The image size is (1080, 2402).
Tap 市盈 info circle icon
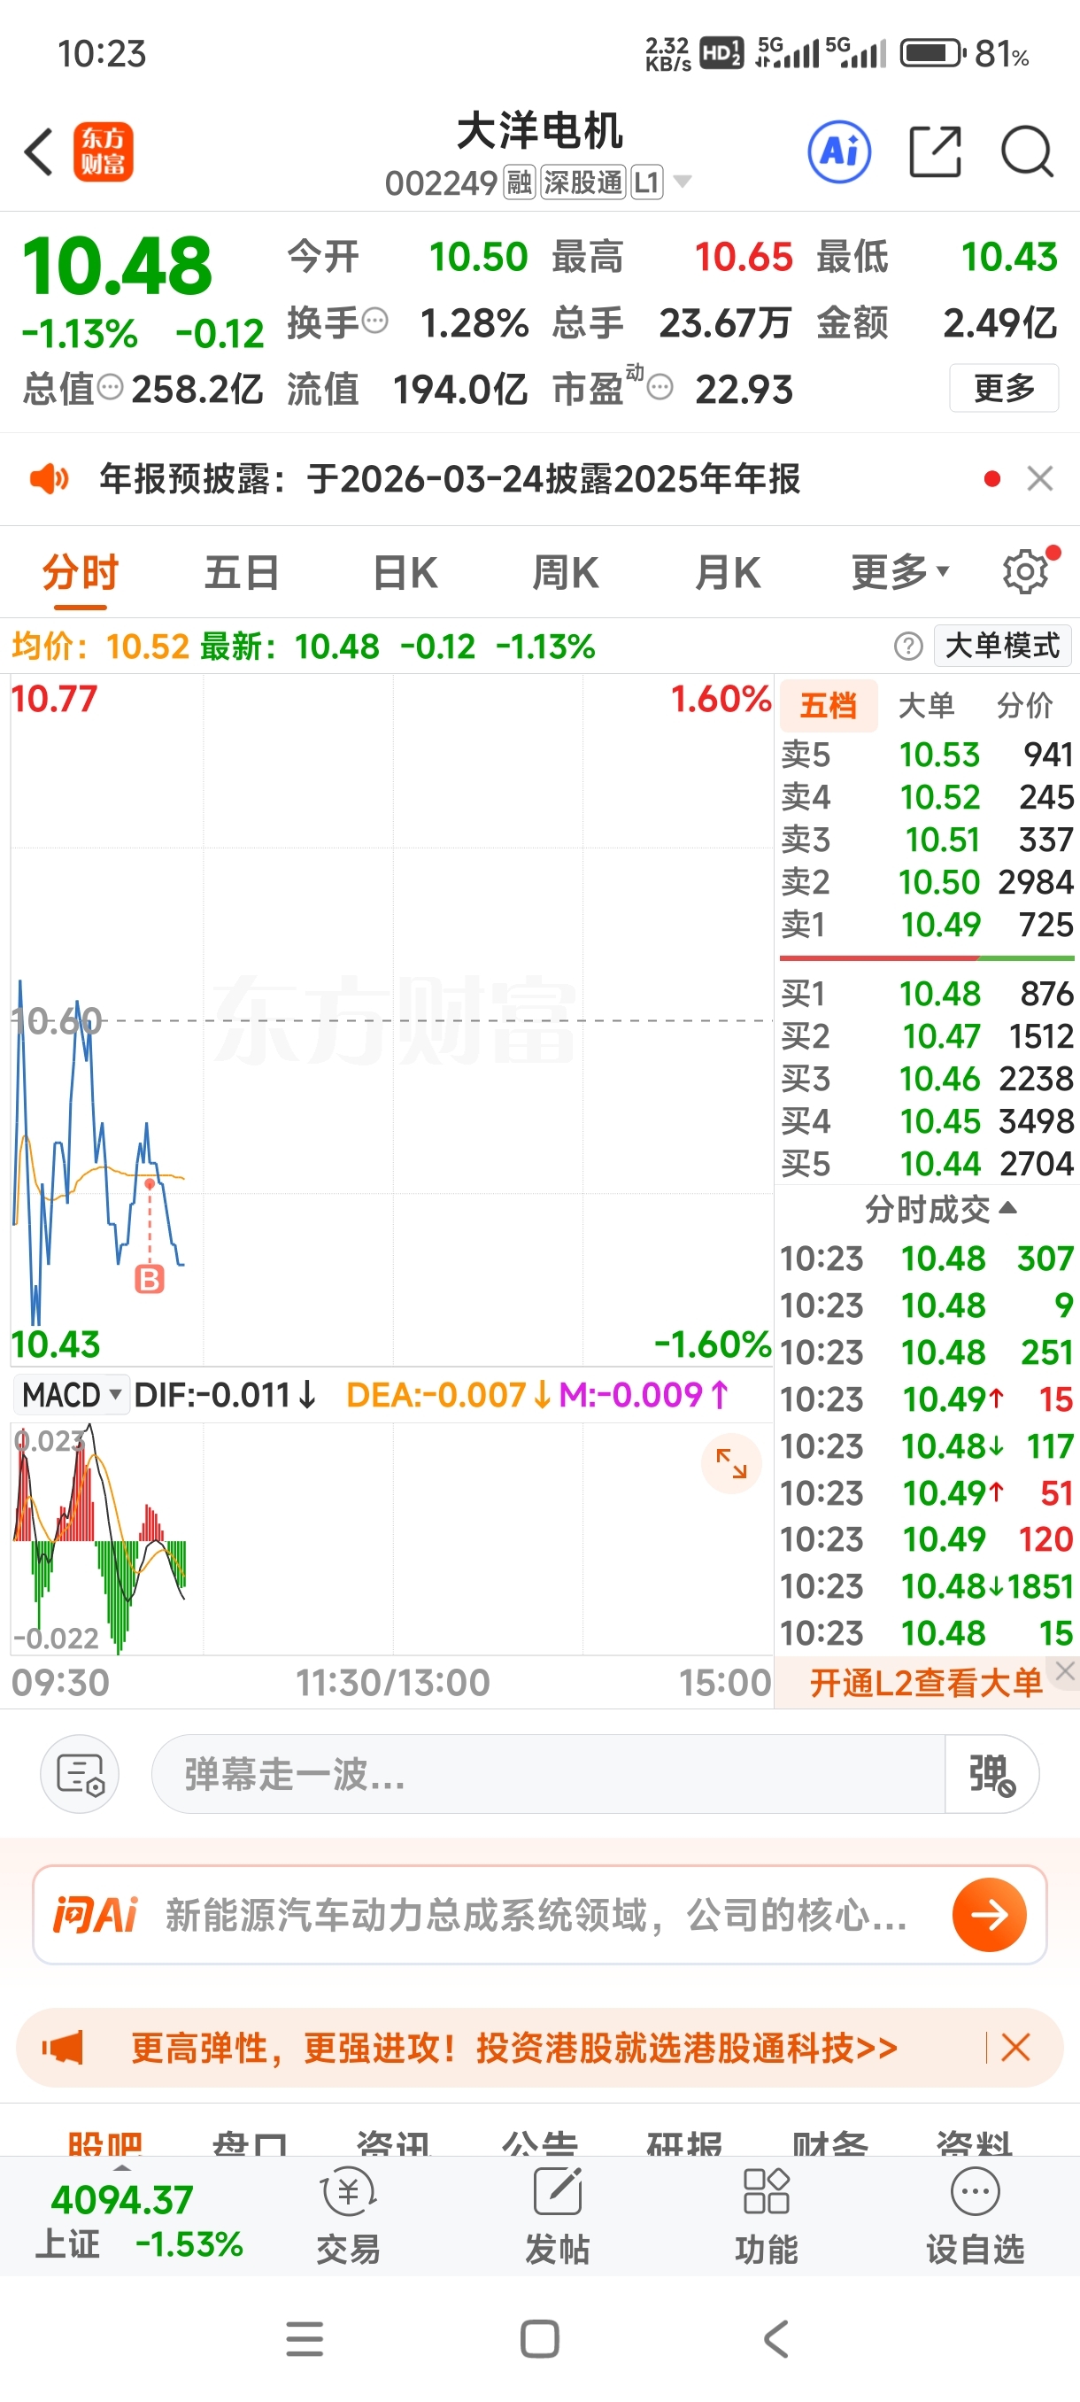660,386
